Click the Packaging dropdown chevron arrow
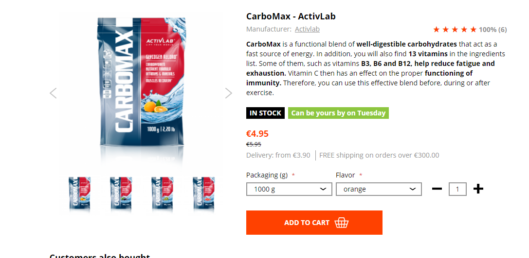The width and height of the screenshot is (529, 258). (x=323, y=189)
